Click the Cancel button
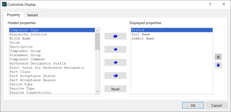This screenshot has height=112, width=231. pos(217,105)
